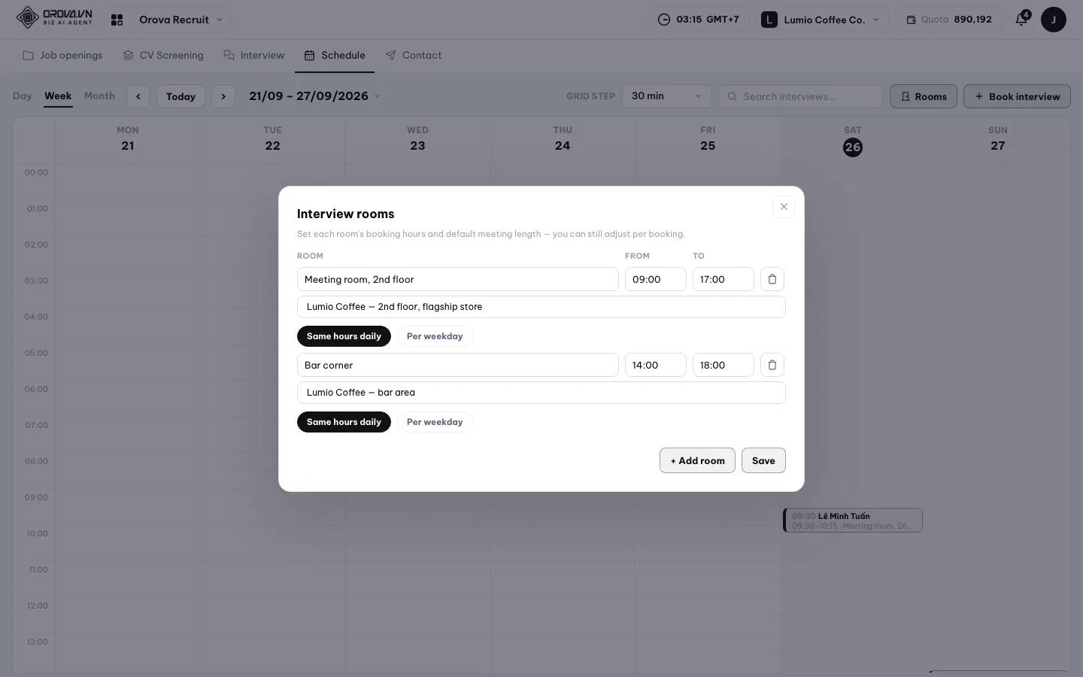Expand the 21/09 – 27/09/2026 date picker
The image size is (1083, 677).
tap(315, 96)
